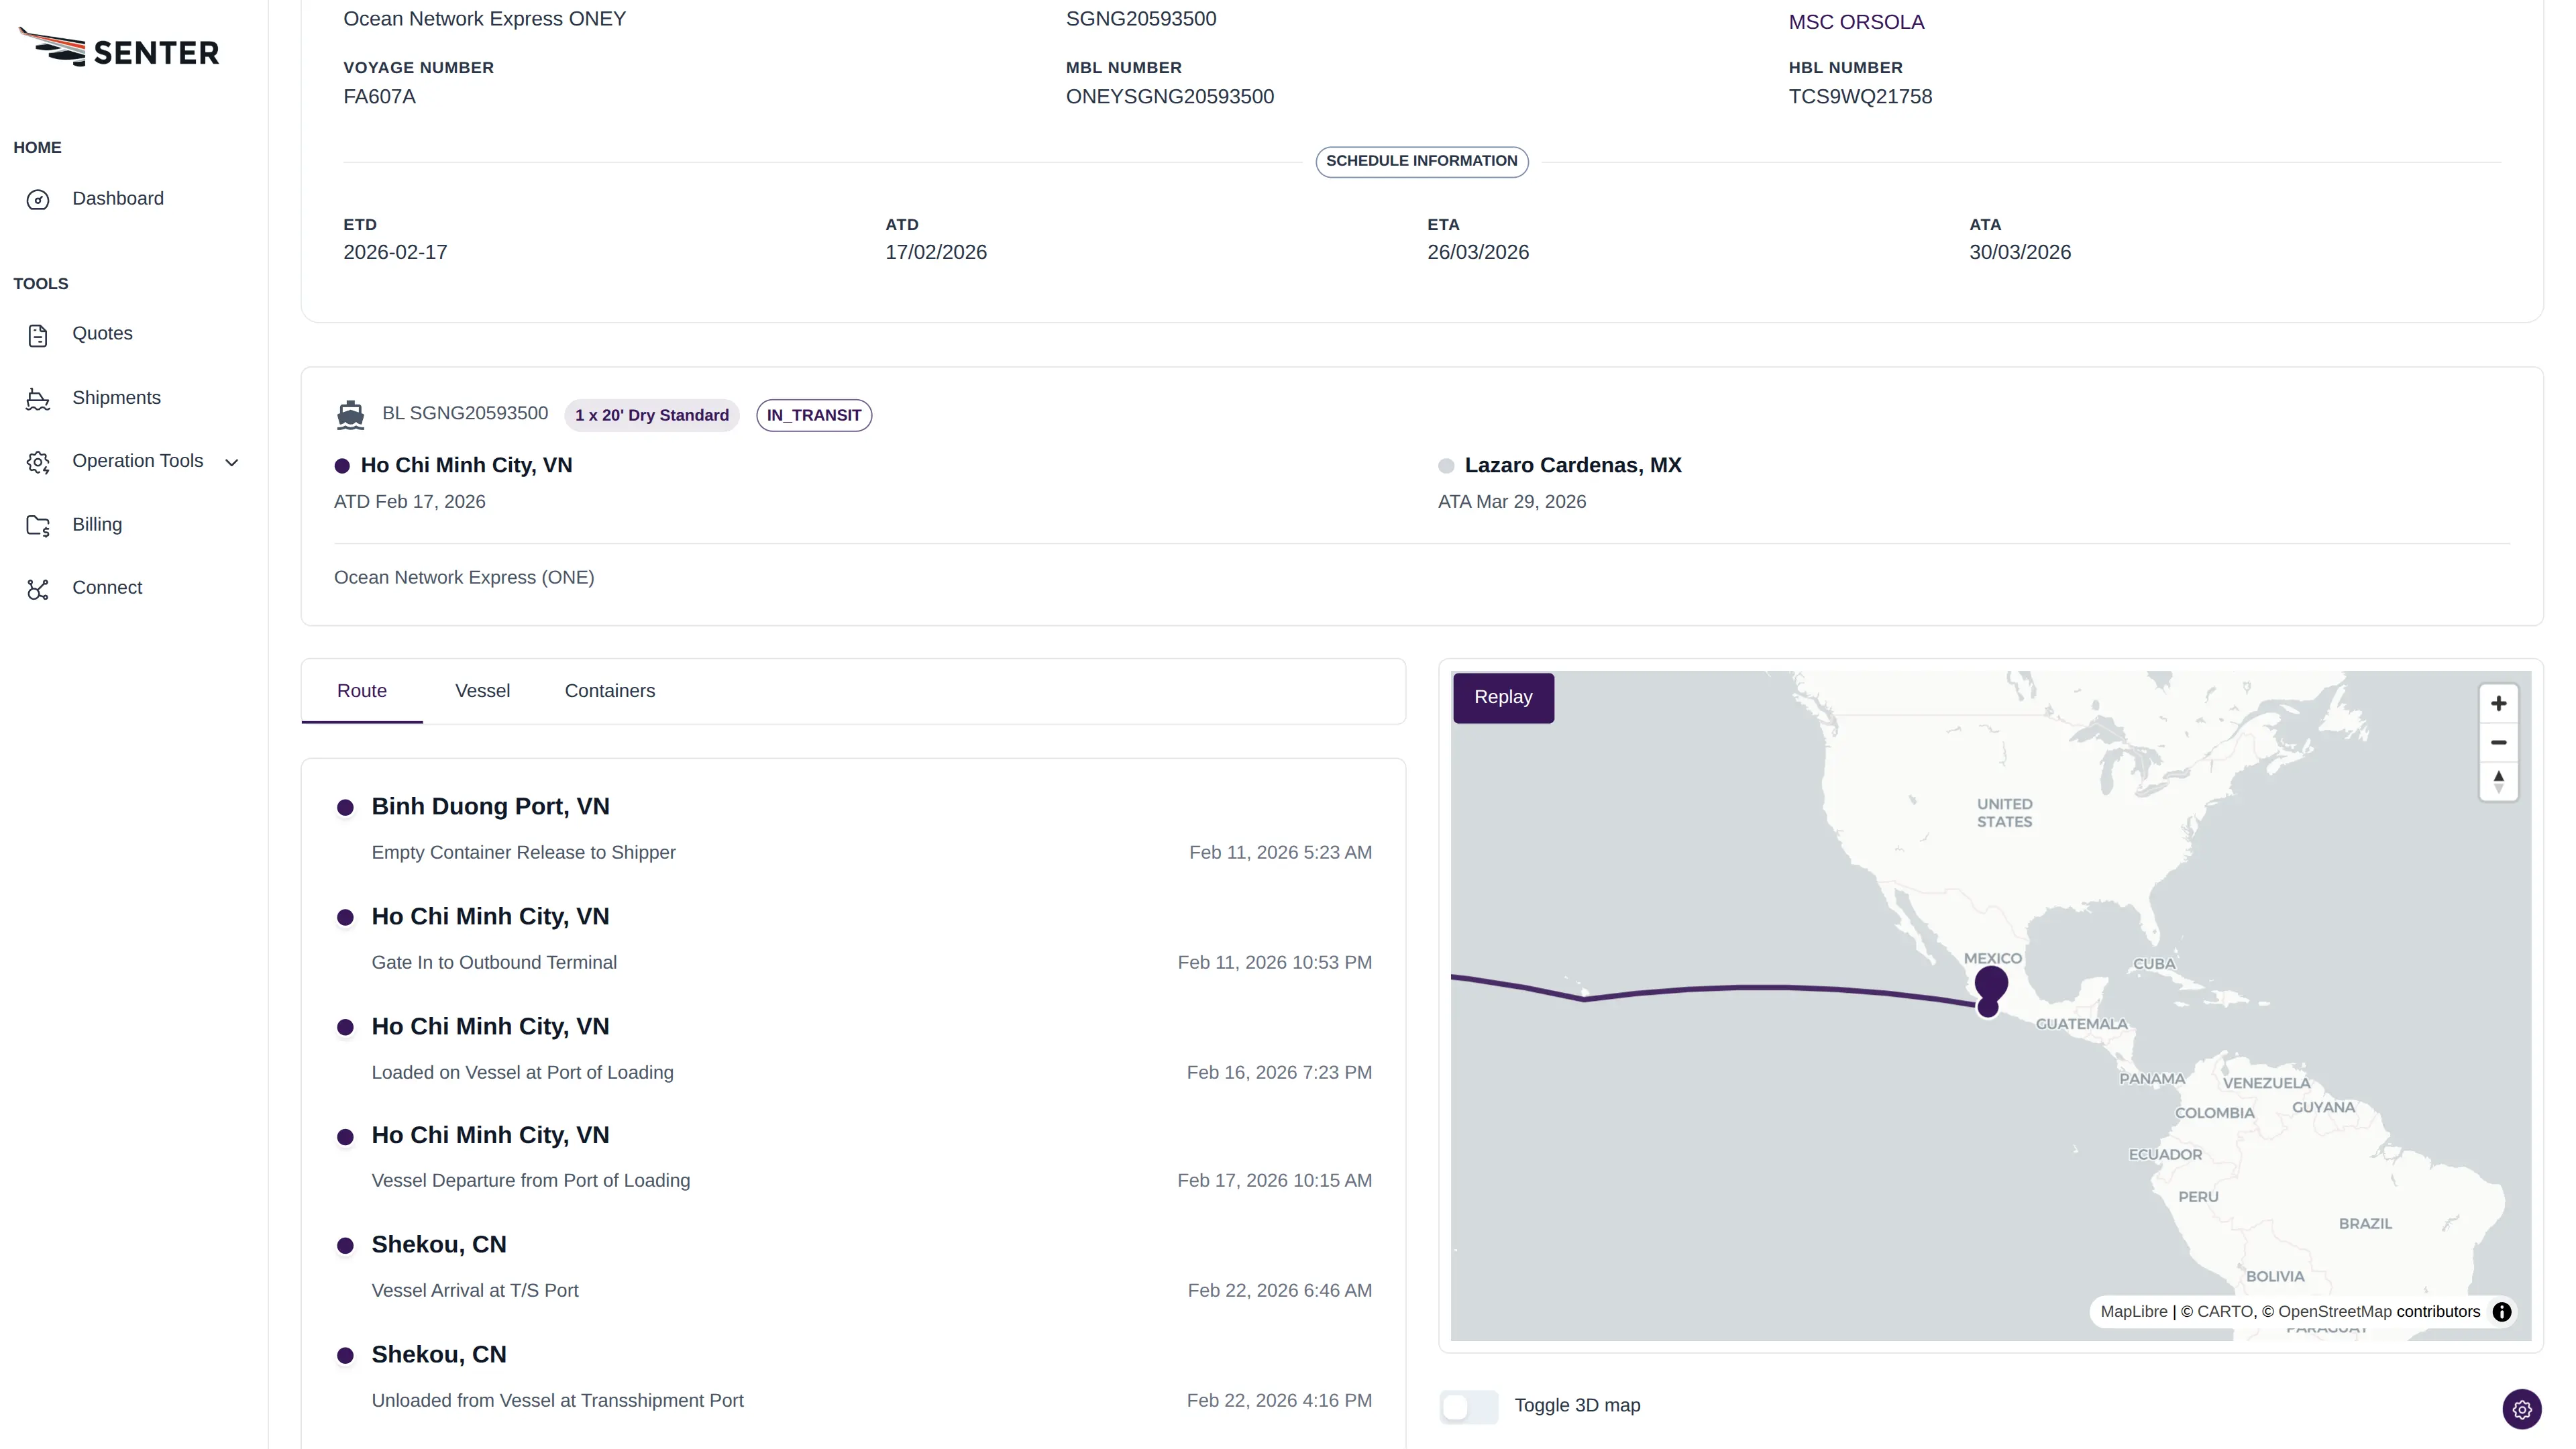Click the Shekou Vessel Arrival timeline dot
The height and width of the screenshot is (1449, 2576).
[345, 1246]
